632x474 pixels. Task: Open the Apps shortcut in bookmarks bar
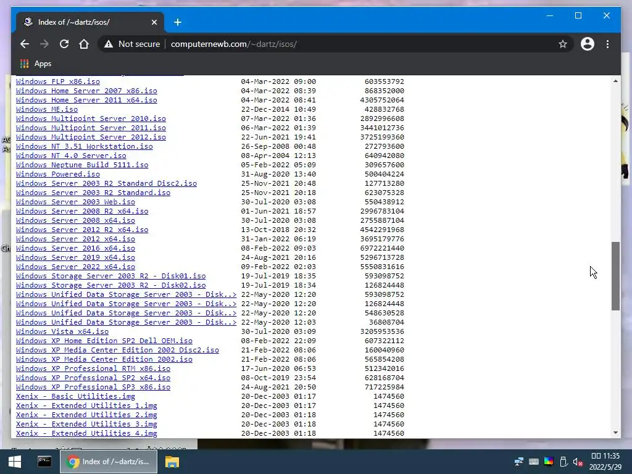click(36, 64)
